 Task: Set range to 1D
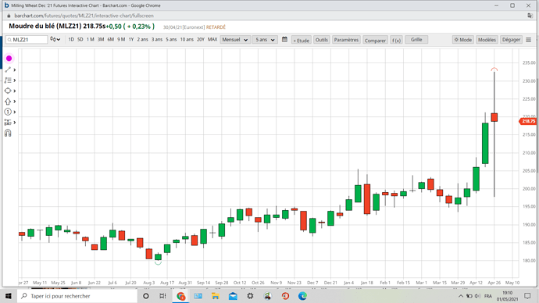[71, 40]
